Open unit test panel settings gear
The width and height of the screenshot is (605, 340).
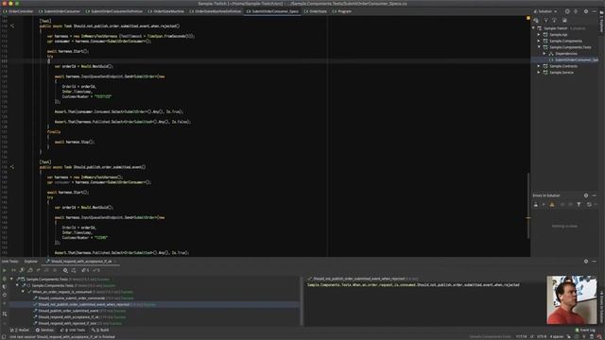[x=586, y=262]
